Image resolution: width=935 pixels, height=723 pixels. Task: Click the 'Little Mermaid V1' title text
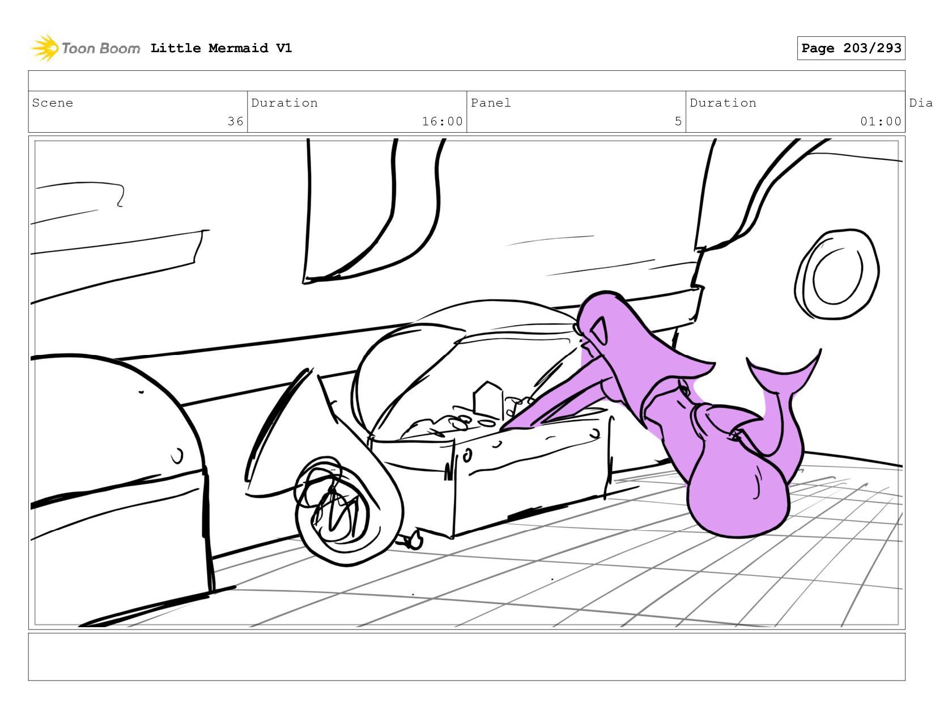click(x=221, y=48)
